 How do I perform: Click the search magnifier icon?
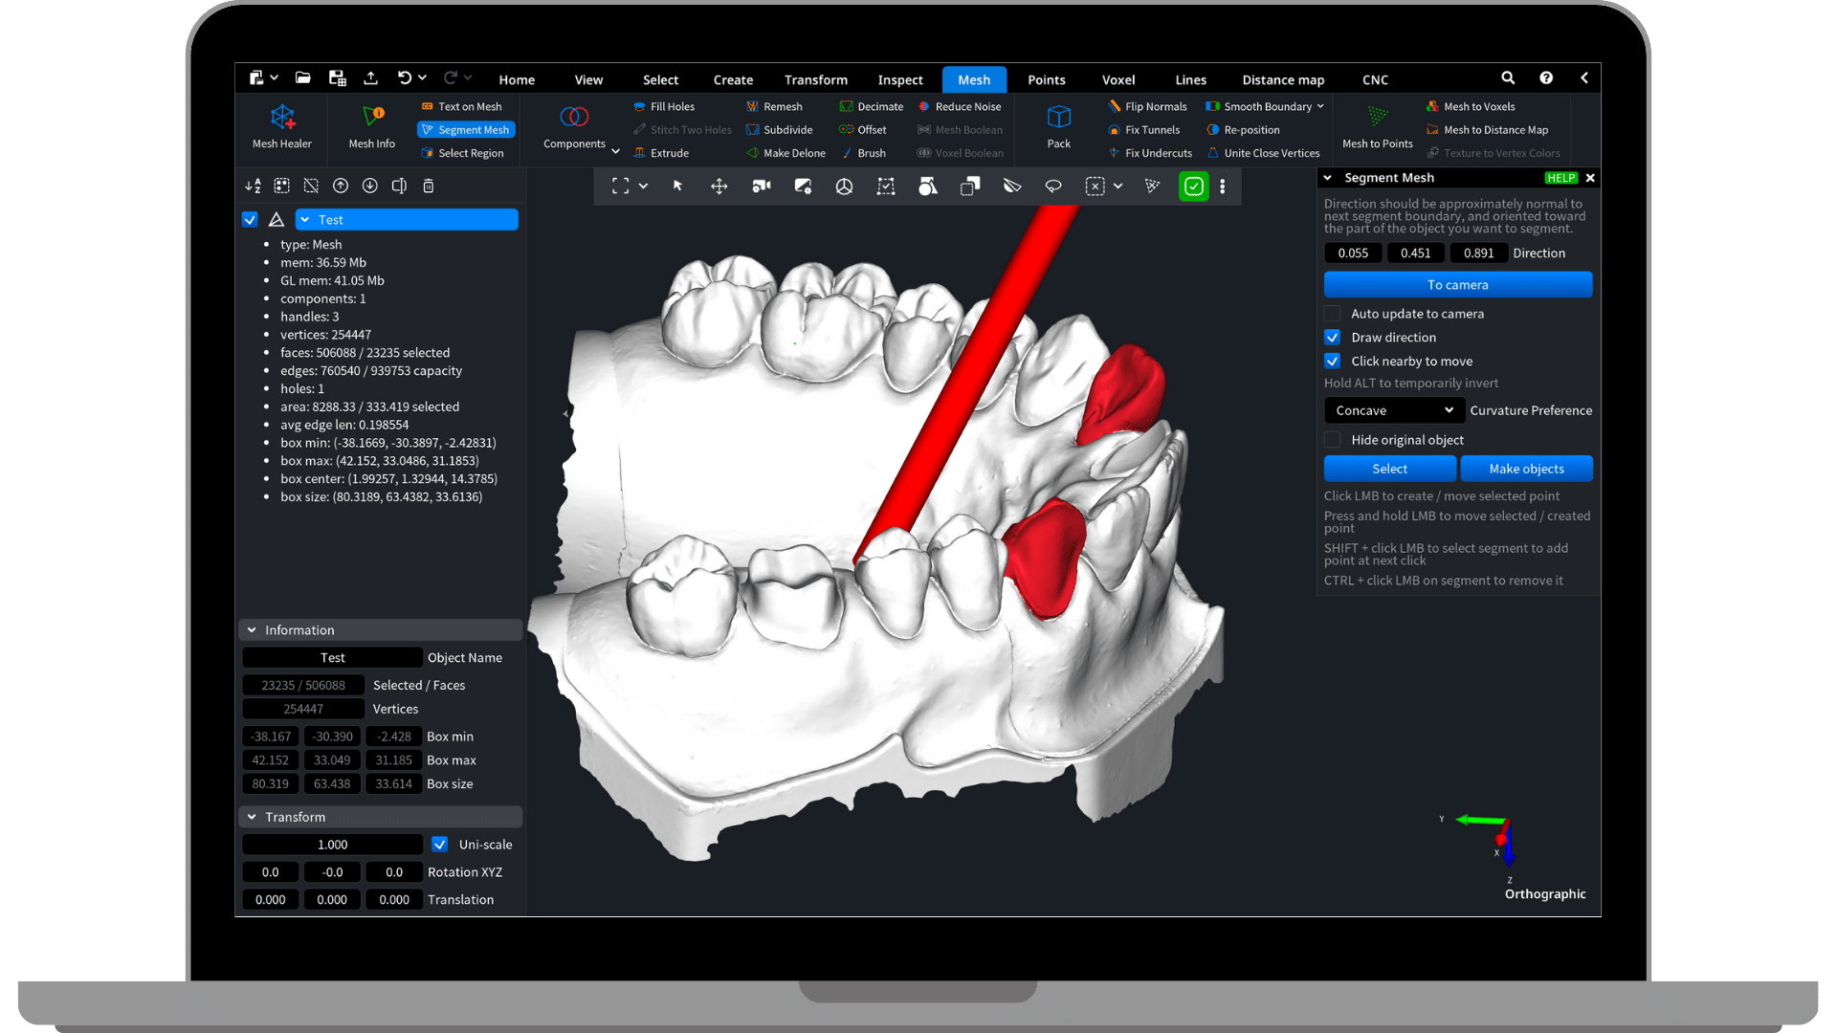[1508, 78]
